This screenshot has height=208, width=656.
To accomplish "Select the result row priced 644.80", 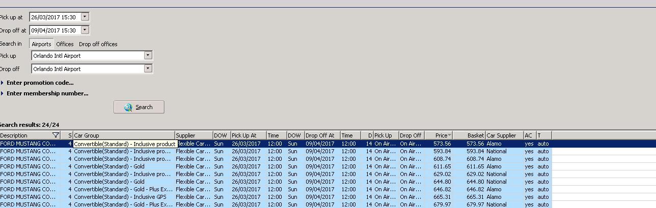I will pos(276,182).
